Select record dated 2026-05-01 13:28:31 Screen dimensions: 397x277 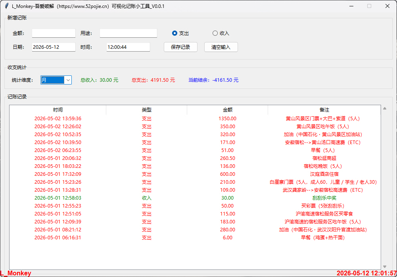click(58, 190)
